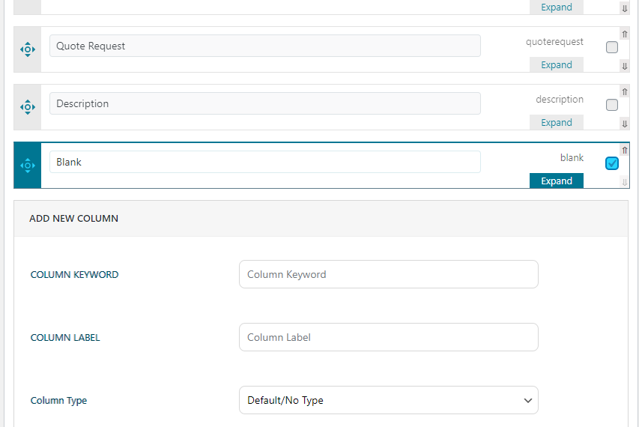
Task: Uncheck the blank column checkbox
Action: (612, 163)
